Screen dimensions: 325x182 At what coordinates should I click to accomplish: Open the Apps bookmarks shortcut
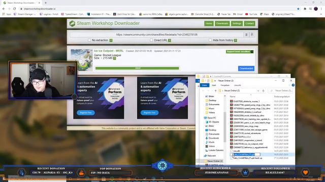click(7, 14)
